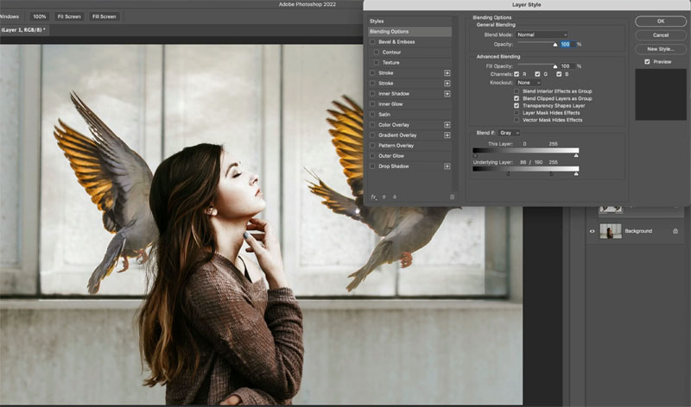Add another Drop Shadow with plus icon
The width and height of the screenshot is (691, 407).
447,166
